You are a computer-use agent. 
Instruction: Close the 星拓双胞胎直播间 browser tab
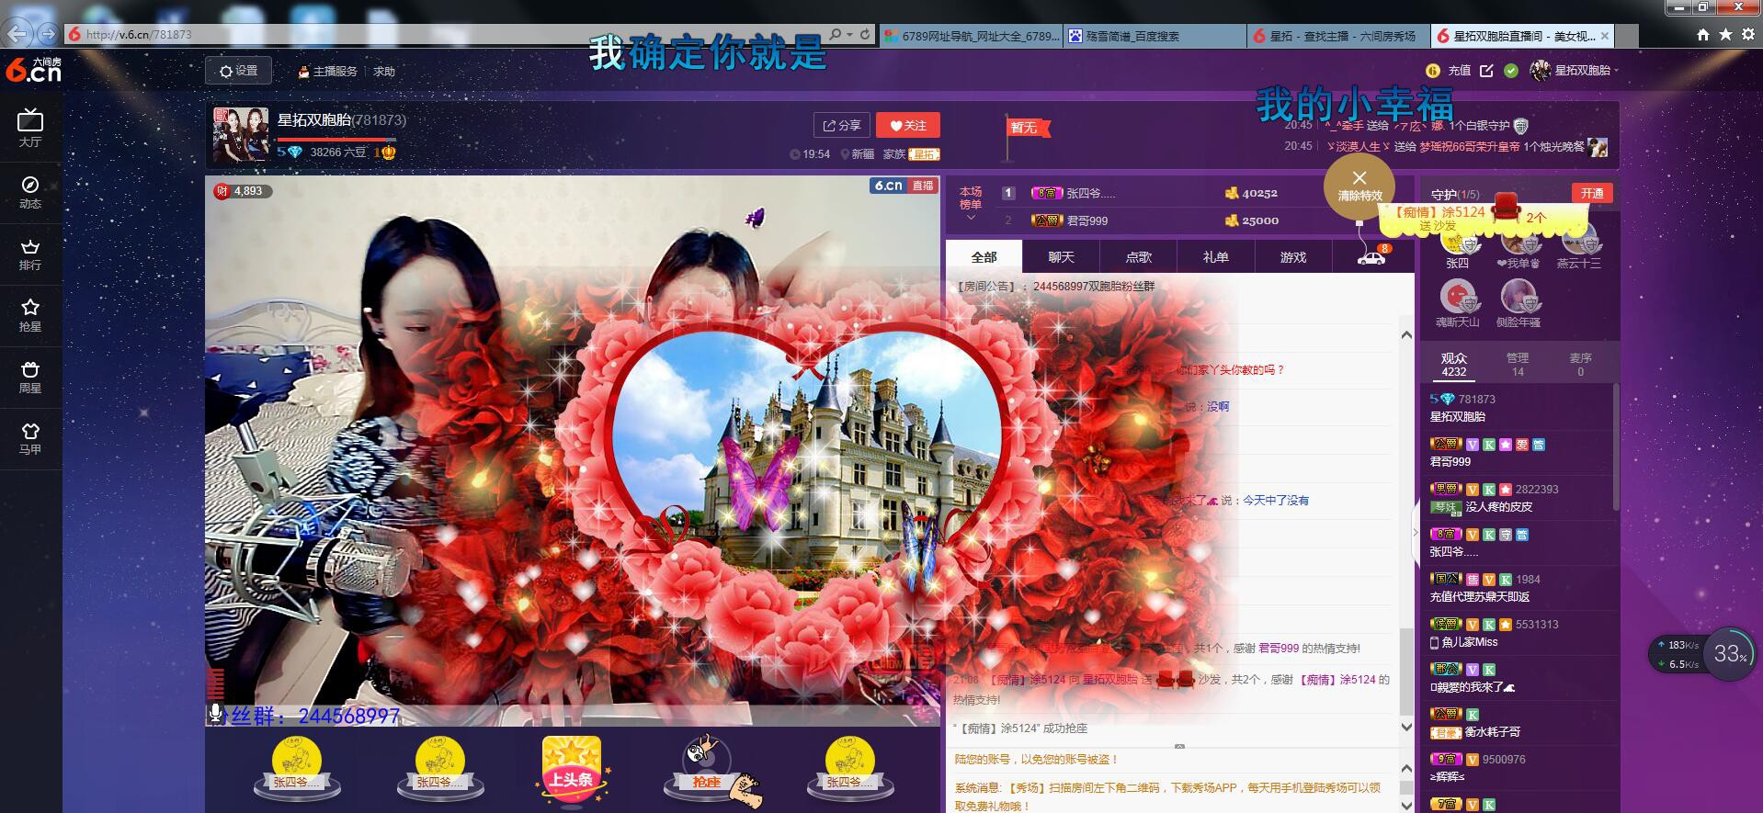tap(1605, 36)
